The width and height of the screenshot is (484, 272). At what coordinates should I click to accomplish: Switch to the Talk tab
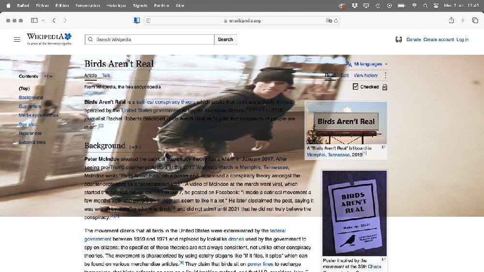106,76
